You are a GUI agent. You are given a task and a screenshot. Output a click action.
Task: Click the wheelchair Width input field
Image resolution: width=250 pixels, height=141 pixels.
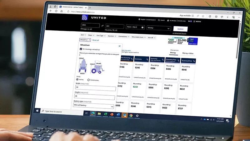coord(95,88)
